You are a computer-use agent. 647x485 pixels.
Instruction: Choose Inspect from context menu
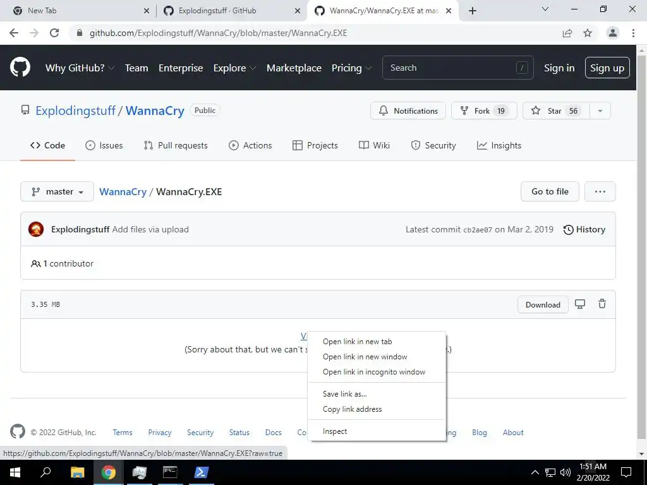tap(377, 431)
